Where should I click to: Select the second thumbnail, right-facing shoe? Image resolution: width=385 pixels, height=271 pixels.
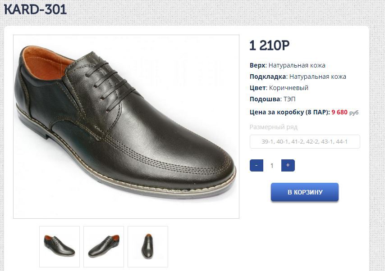[104, 247]
